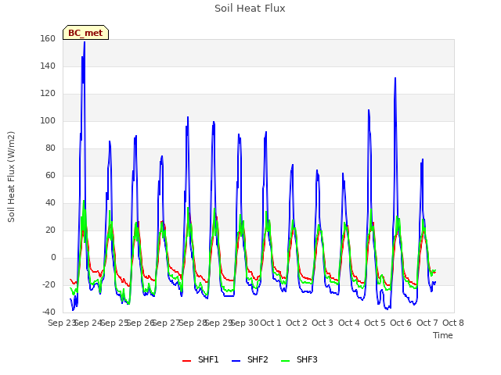Click the Oct 4 date tick label

pos(349,323)
